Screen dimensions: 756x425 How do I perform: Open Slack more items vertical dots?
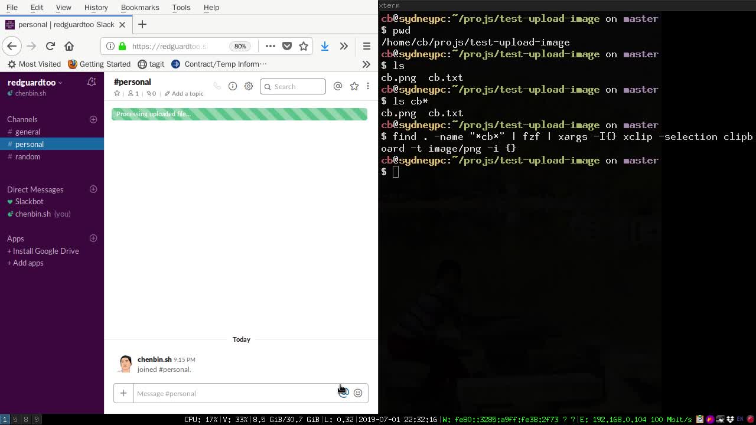coord(367,86)
